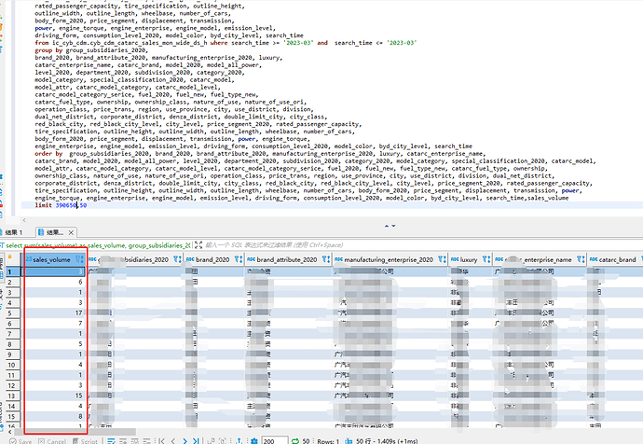Click the row count icon in the status bar
This screenshot has height=444, width=643.
click(349, 441)
